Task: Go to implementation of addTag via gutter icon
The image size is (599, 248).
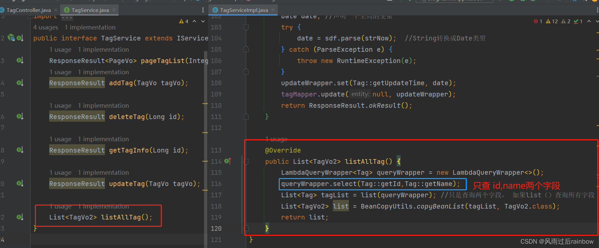Action: [20, 83]
